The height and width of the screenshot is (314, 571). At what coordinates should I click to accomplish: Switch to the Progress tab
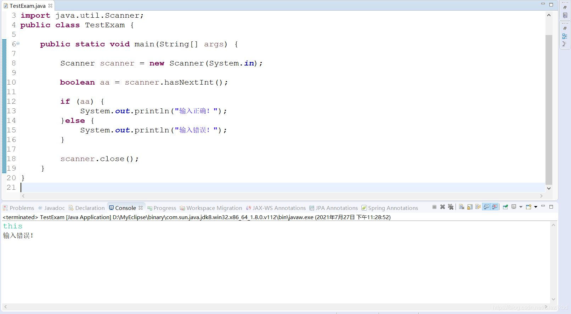click(x=162, y=208)
